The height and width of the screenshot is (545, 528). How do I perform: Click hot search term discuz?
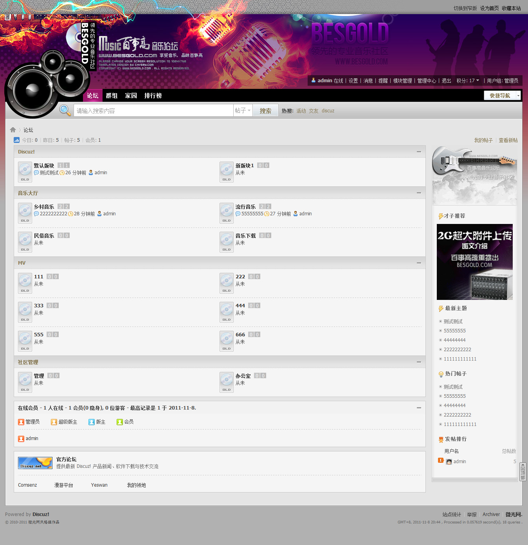pos(328,111)
